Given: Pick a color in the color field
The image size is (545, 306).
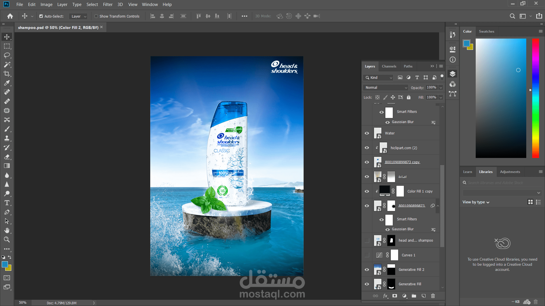Looking at the screenshot, I should tap(501, 98).
